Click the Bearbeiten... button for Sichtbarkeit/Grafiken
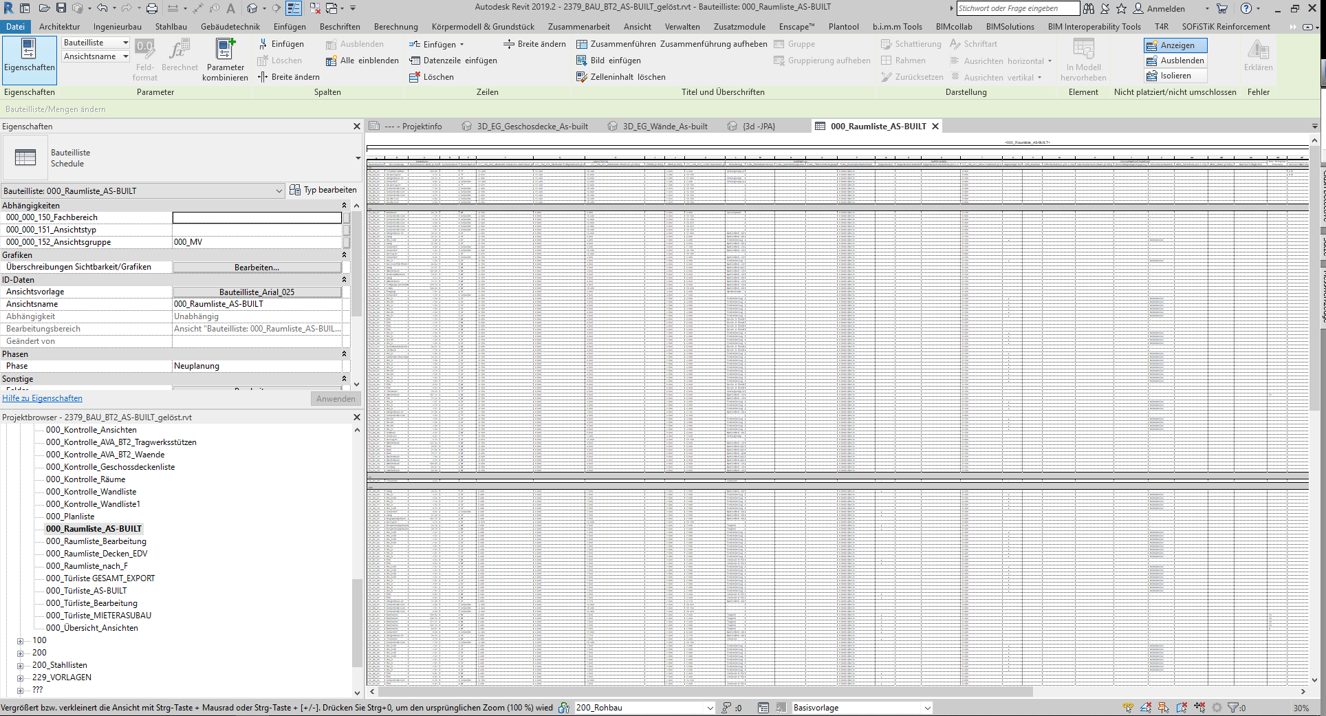 pyautogui.click(x=257, y=268)
